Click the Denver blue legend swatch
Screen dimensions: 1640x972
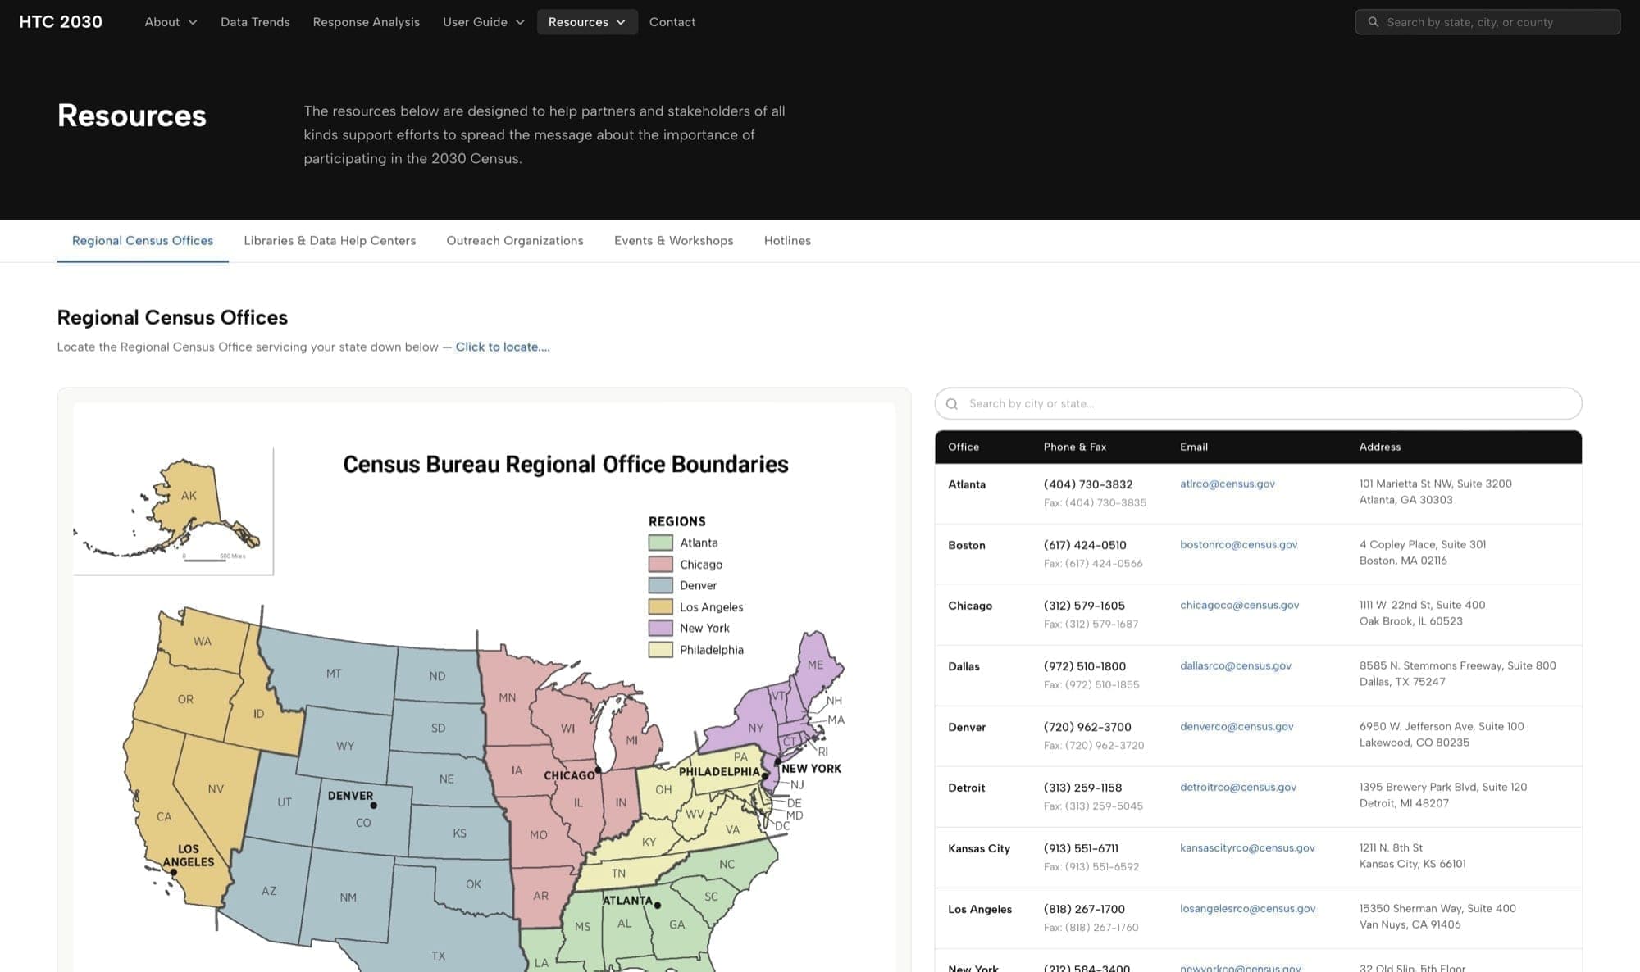(661, 585)
